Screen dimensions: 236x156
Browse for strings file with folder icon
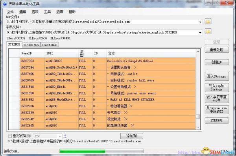coord(208,32)
